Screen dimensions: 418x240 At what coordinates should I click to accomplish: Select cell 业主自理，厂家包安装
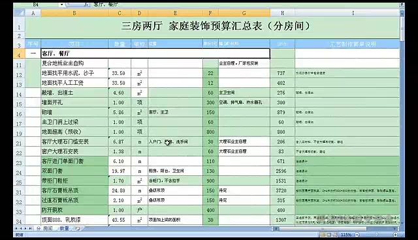[244, 63]
